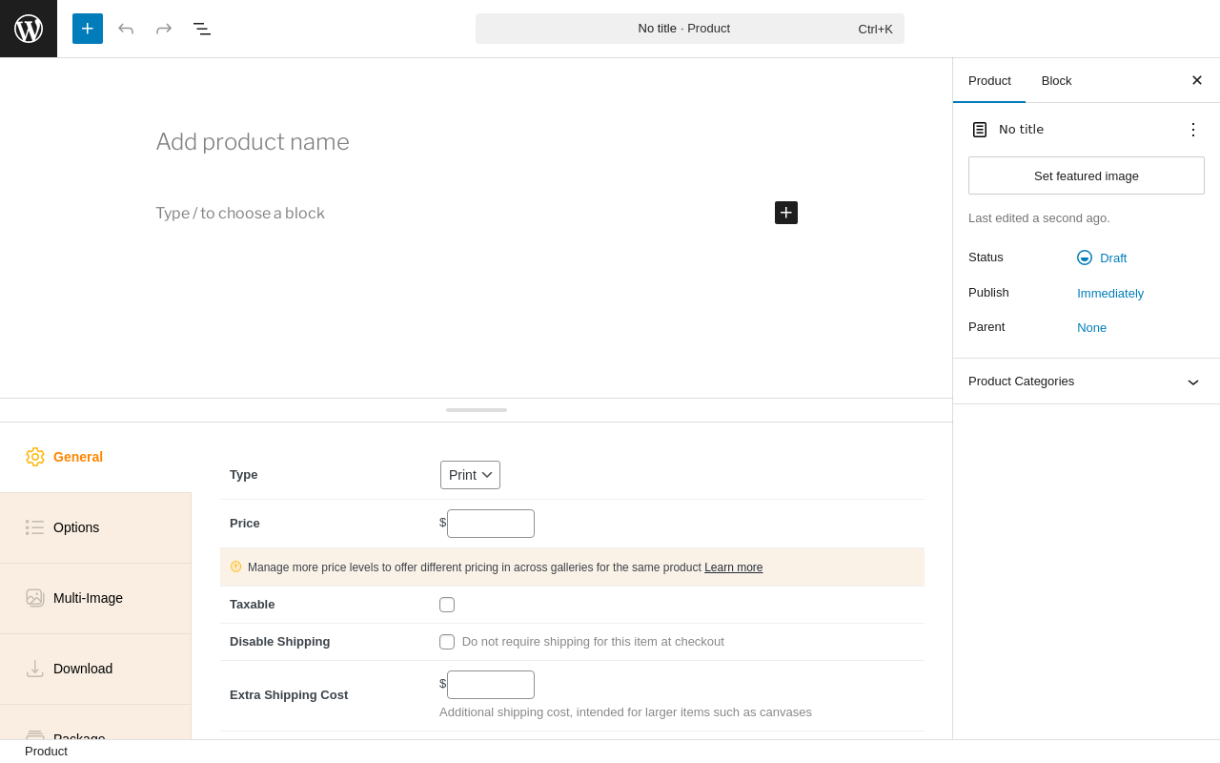Grab the meta box resize handle bar

[477, 410]
